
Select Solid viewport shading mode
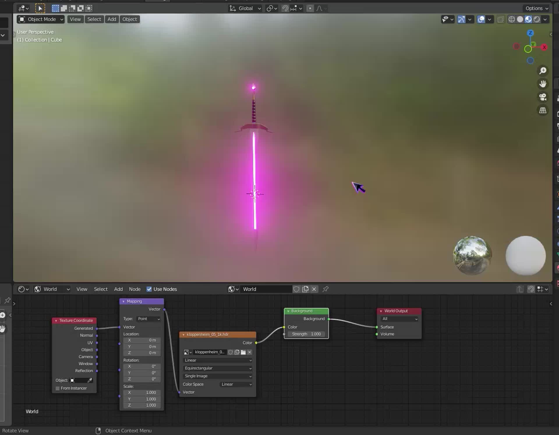click(521, 19)
